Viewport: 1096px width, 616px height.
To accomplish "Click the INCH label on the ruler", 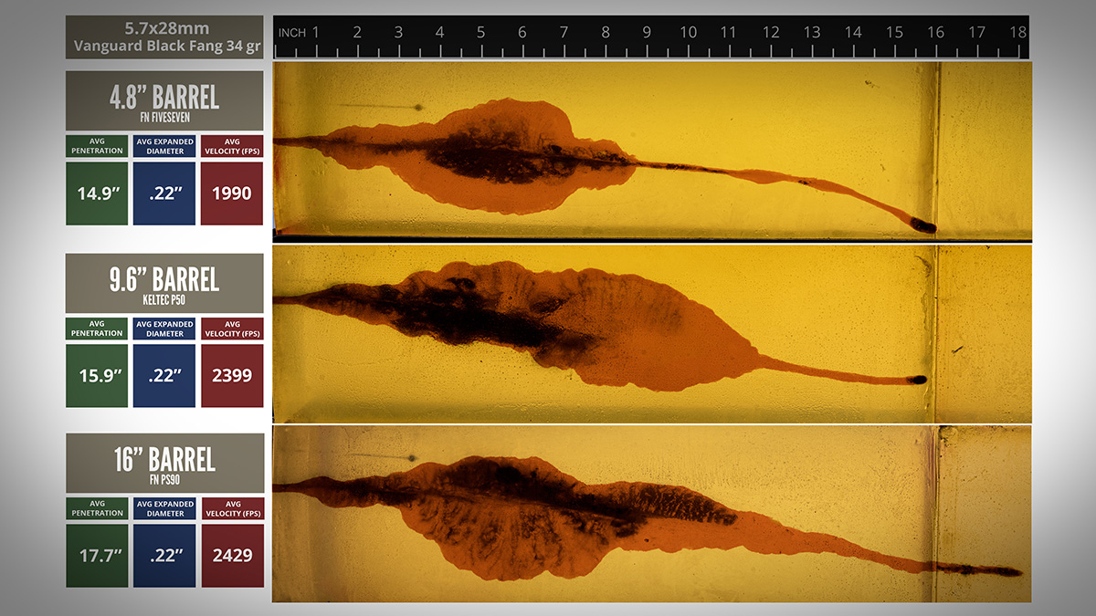I will [x=292, y=33].
